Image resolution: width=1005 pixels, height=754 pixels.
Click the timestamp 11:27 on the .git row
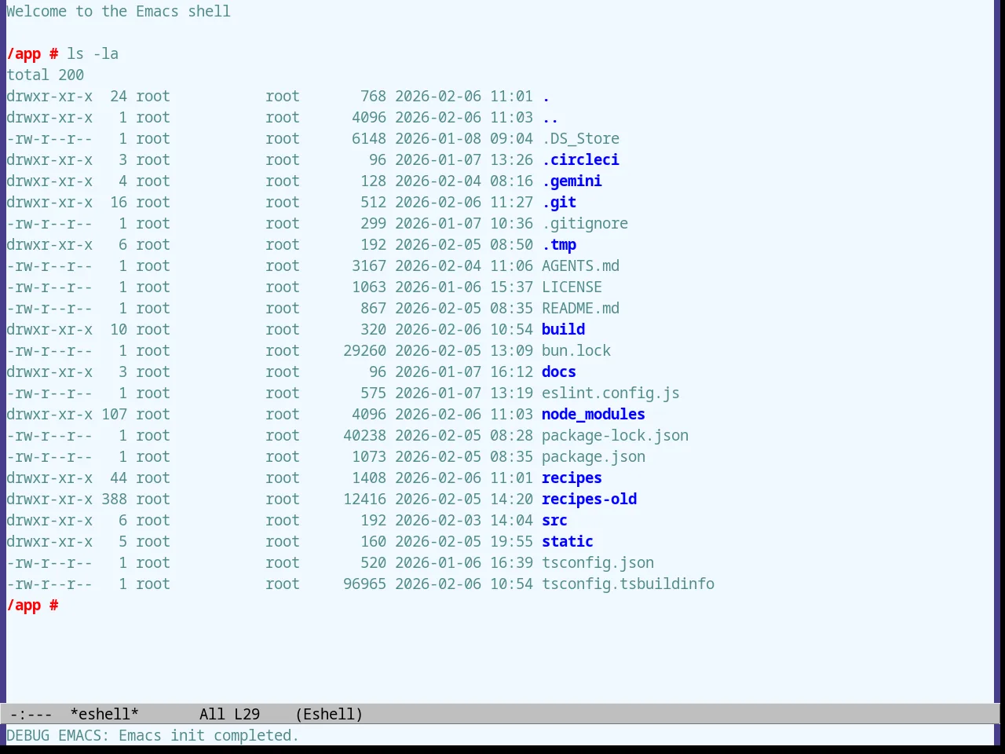[x=511, y=202]
